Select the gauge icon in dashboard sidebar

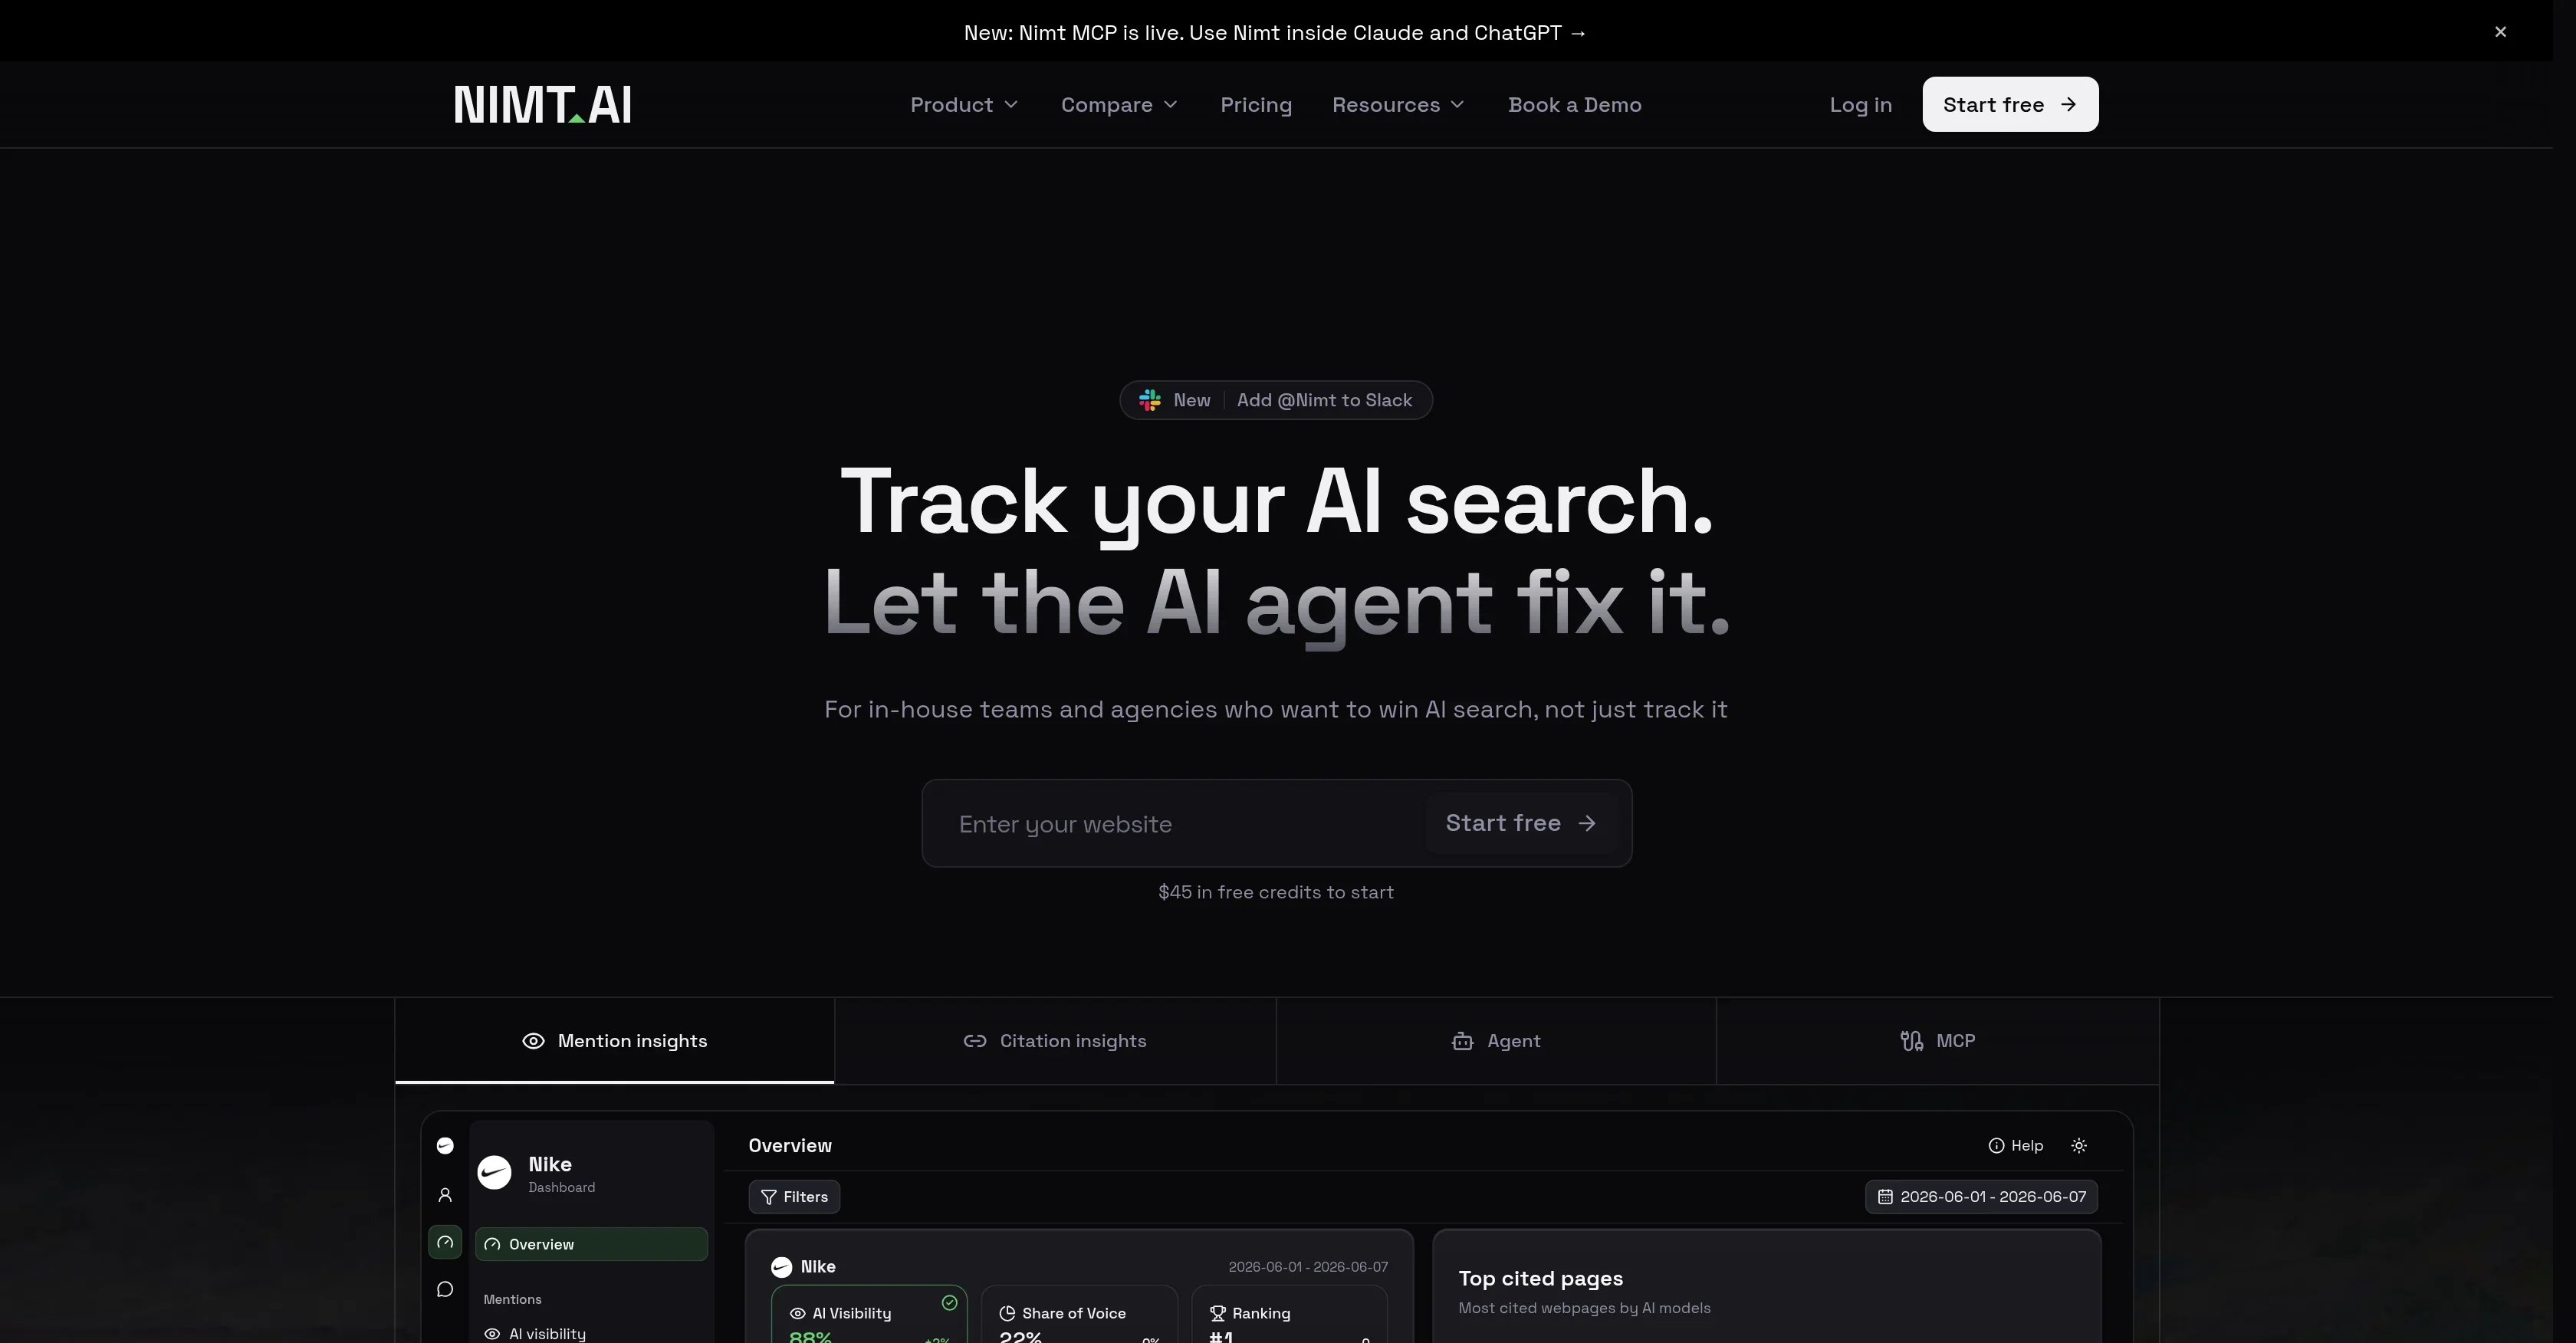pyautogui.click(x=445, y=1242)
